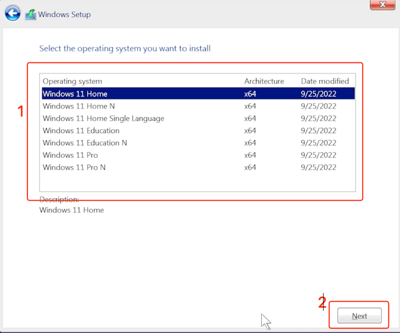
Task: Click the 9/25/2022 date in highlighted Home row
Action: pos(318,94)
